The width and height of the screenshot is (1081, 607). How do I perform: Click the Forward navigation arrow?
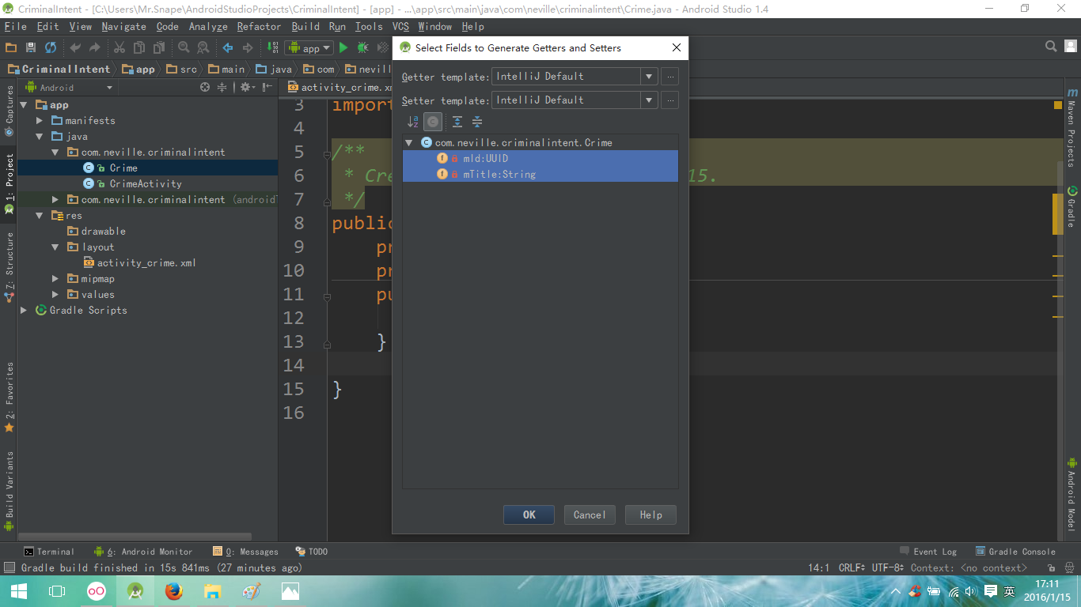pos(248,48)
